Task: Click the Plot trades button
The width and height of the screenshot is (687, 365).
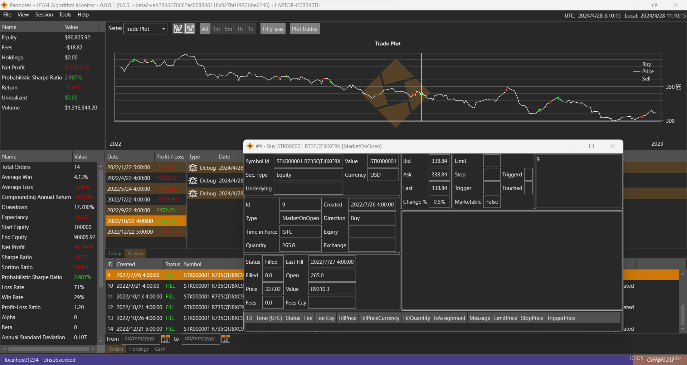Action: pos(304,29)
